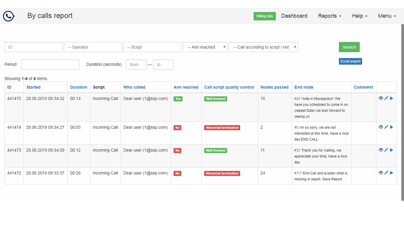Expand the Call according to script dropdown
Image resolution: width=404 pixels, height=227 pixels.
click(263, 47)
